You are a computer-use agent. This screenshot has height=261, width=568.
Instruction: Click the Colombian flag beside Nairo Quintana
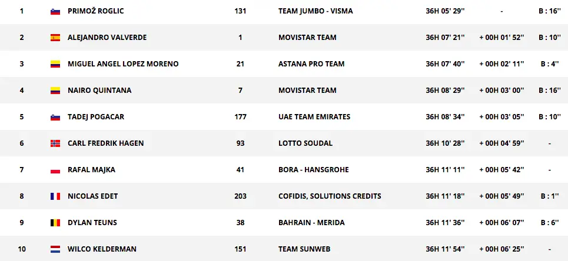pyautogui.click(x=55, y=91)
